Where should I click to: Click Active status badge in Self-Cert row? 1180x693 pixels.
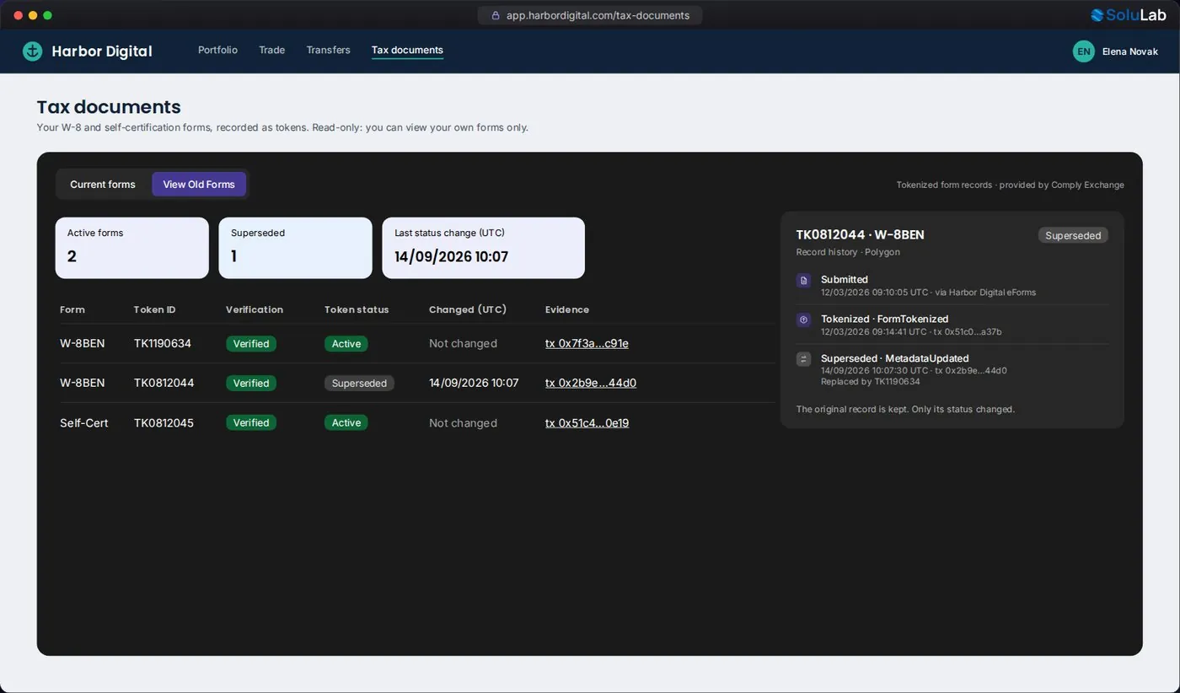346,422
